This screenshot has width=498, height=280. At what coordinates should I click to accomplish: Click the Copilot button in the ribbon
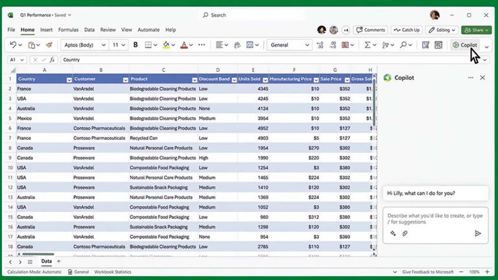pos(465,45)
